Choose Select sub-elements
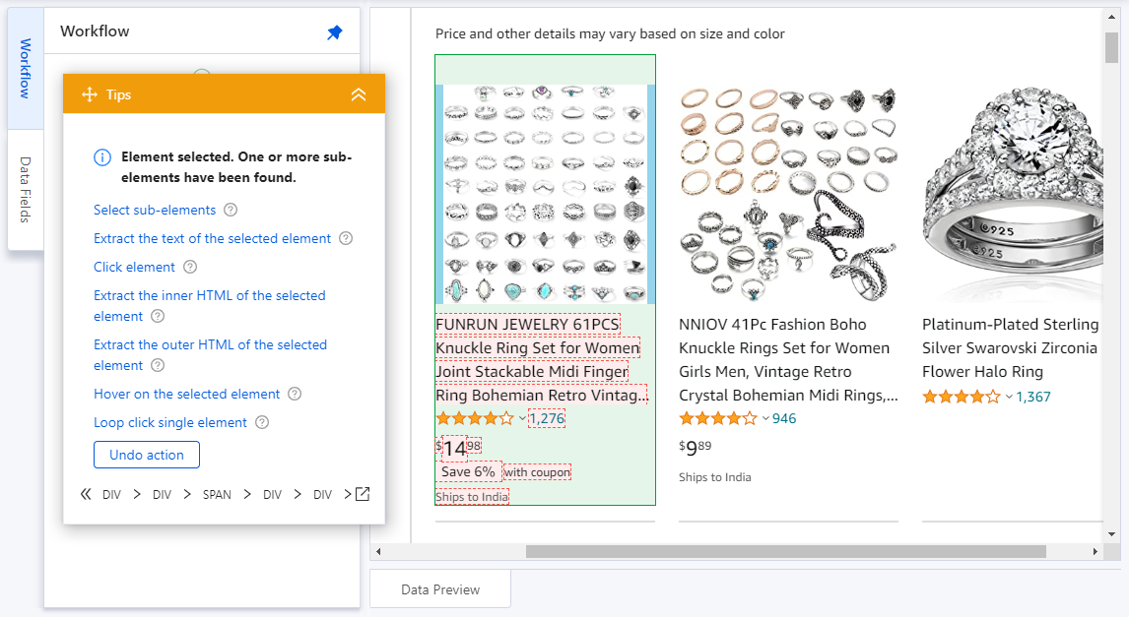This screenshot has height=617, width=1129. (x=155, y=210)
